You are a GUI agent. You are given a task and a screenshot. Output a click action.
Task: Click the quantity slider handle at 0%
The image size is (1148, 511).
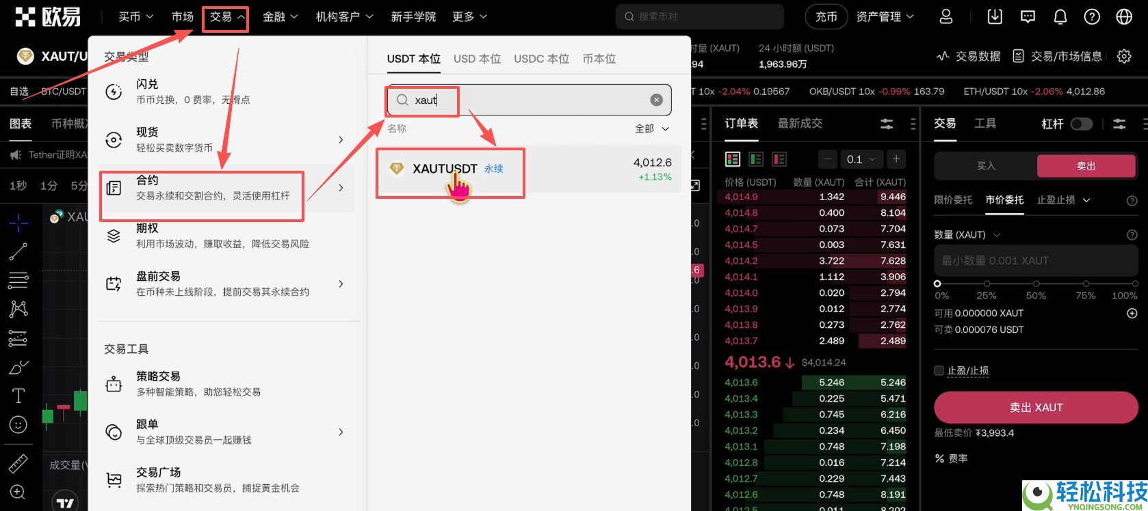(937, 283)
